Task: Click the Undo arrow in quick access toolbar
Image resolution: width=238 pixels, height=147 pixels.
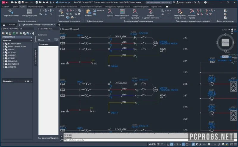Action: pyautogui.click(x=26, y=2)
